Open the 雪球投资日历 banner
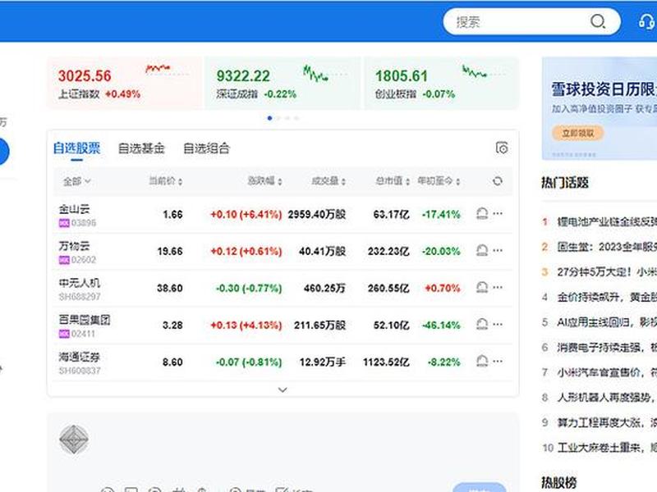 600,108
